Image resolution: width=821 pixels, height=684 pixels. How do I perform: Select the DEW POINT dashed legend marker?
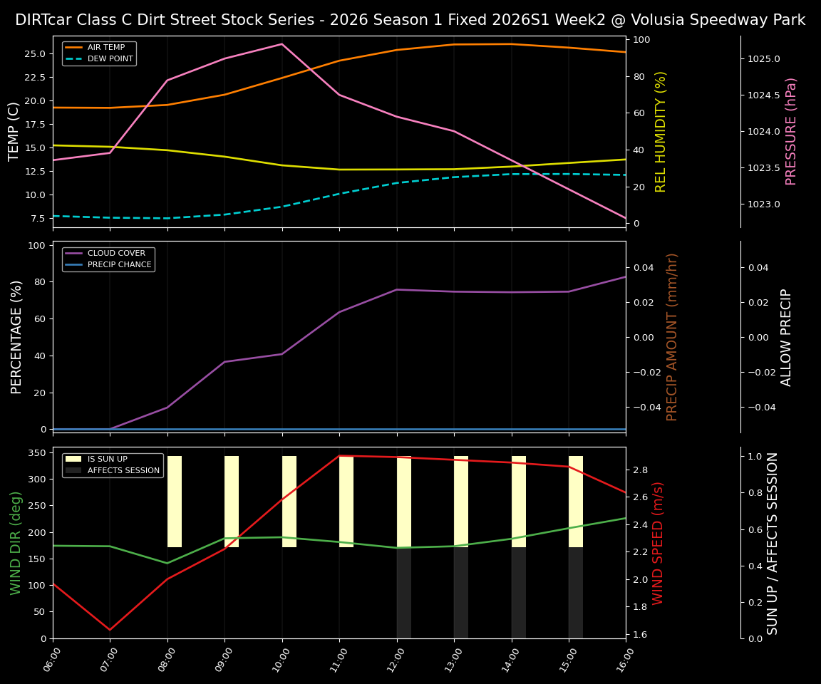tap(73, 58)
